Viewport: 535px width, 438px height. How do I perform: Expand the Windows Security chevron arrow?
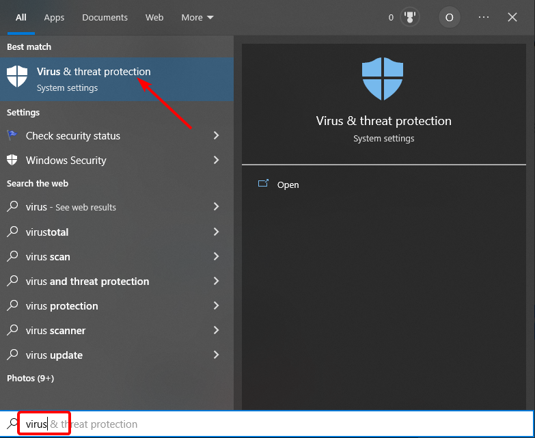tap(216, 160)
